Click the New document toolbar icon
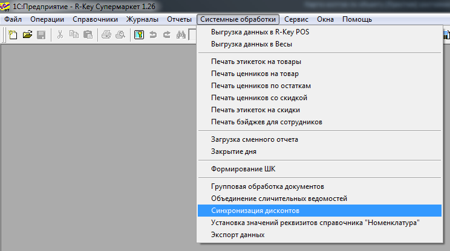 point(13,35)
